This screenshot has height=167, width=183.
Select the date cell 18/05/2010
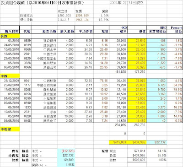click(x=11, y=54)
